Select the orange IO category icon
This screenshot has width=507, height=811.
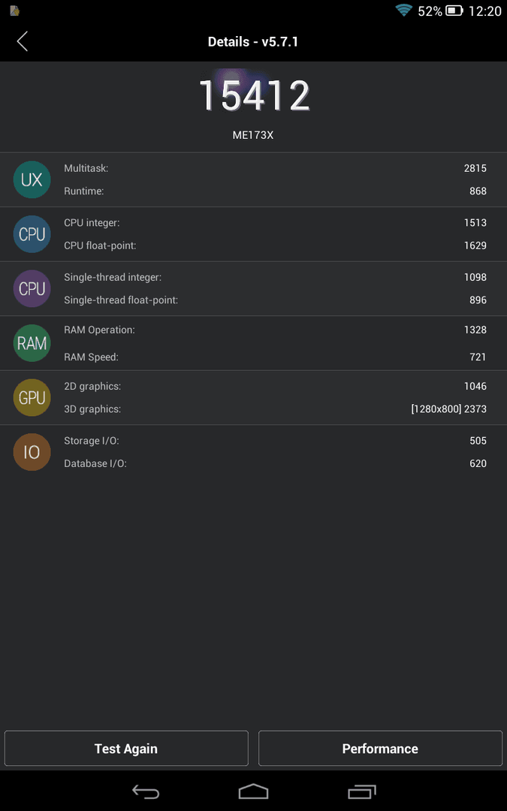[x=32, y=452]
